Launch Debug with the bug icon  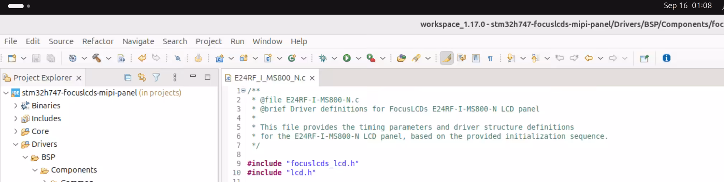[323, 58]
